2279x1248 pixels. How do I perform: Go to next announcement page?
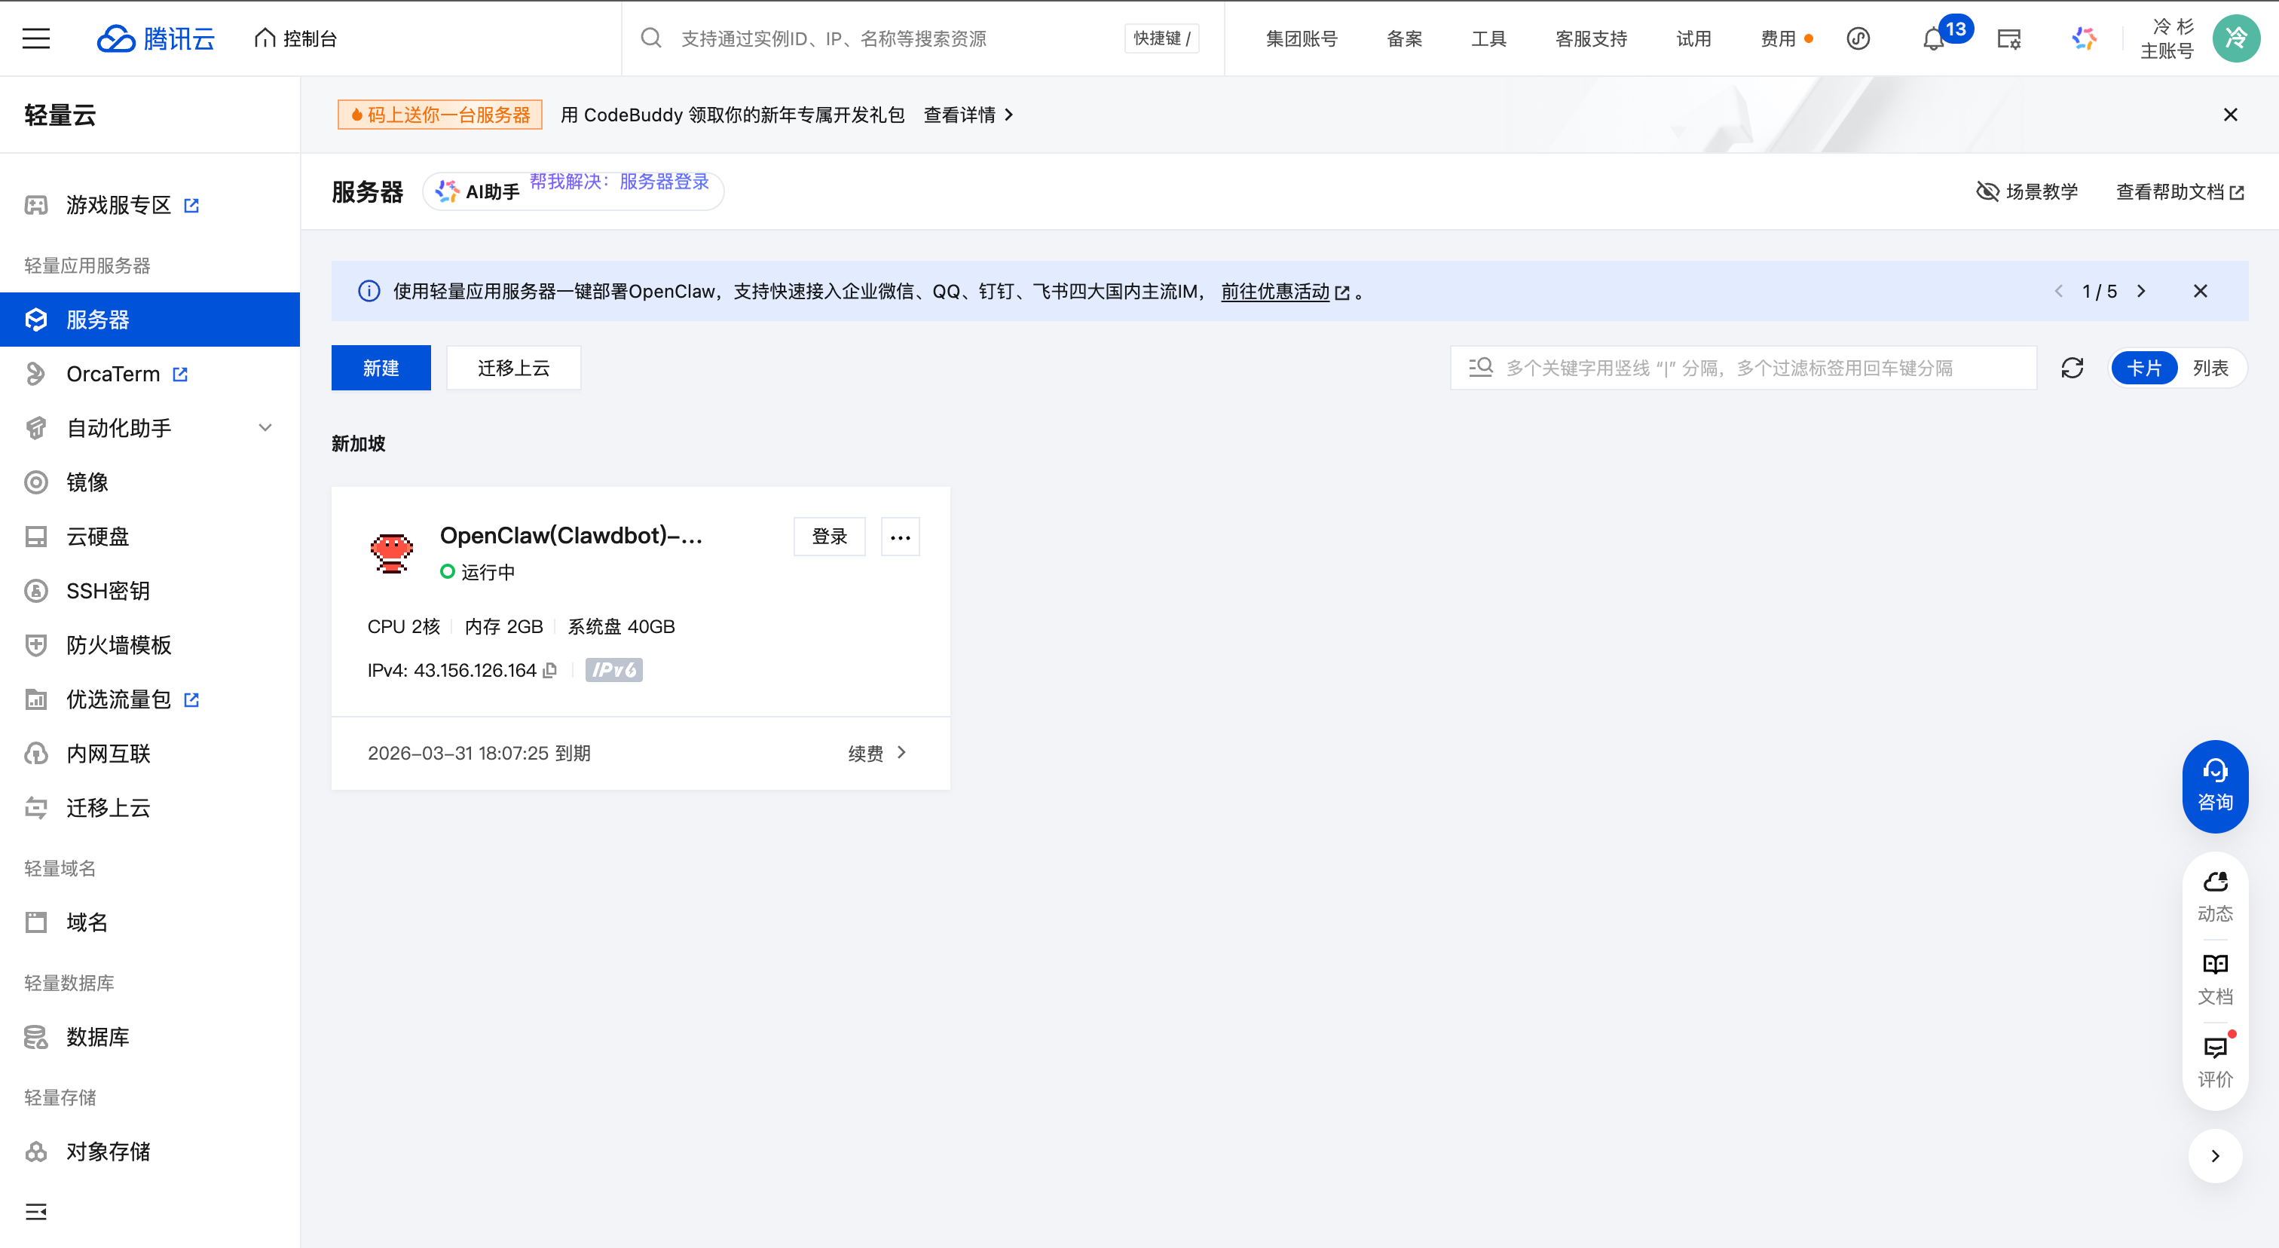2142,290
